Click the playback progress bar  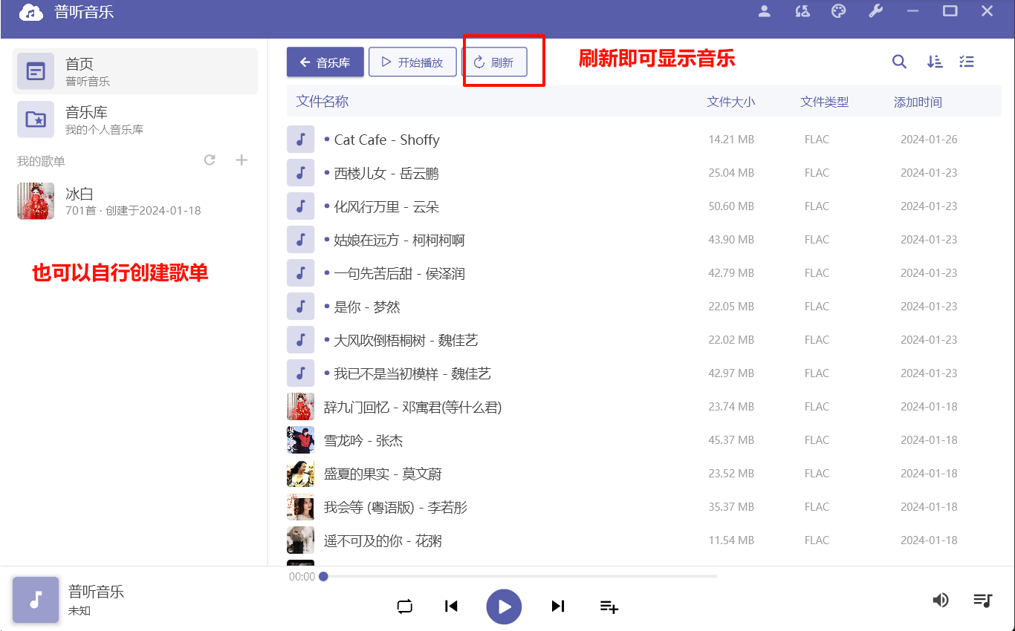(x=520, y=576)
